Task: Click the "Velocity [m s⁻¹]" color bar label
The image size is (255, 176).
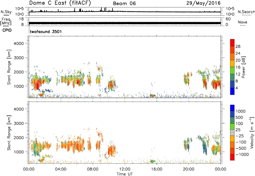Action: (x=252, y=132)
